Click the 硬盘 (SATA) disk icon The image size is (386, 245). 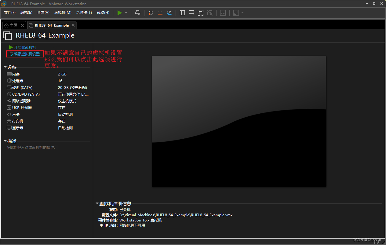click(9, 87)
